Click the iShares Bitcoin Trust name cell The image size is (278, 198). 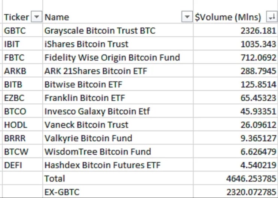(86, 44)
